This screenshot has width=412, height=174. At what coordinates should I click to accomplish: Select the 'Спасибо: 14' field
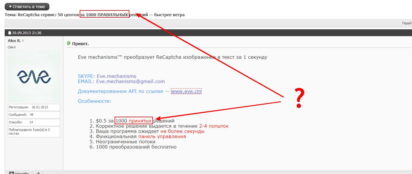[34, 122]
